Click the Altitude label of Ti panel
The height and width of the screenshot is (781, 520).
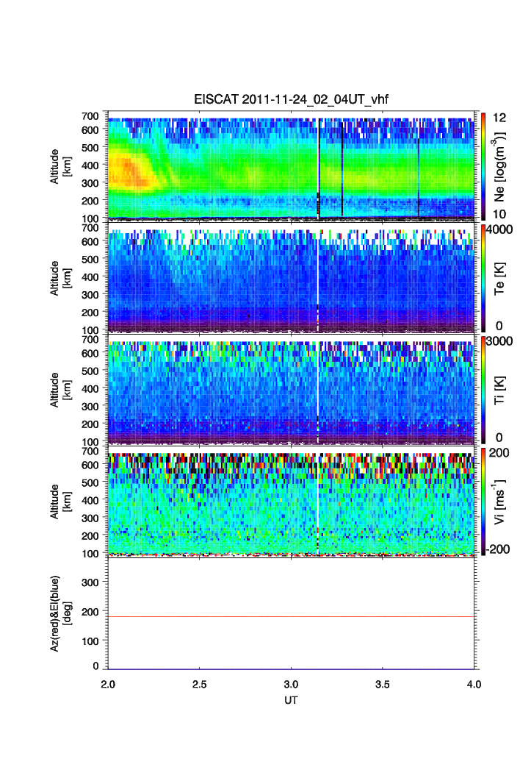click(60, 390)
